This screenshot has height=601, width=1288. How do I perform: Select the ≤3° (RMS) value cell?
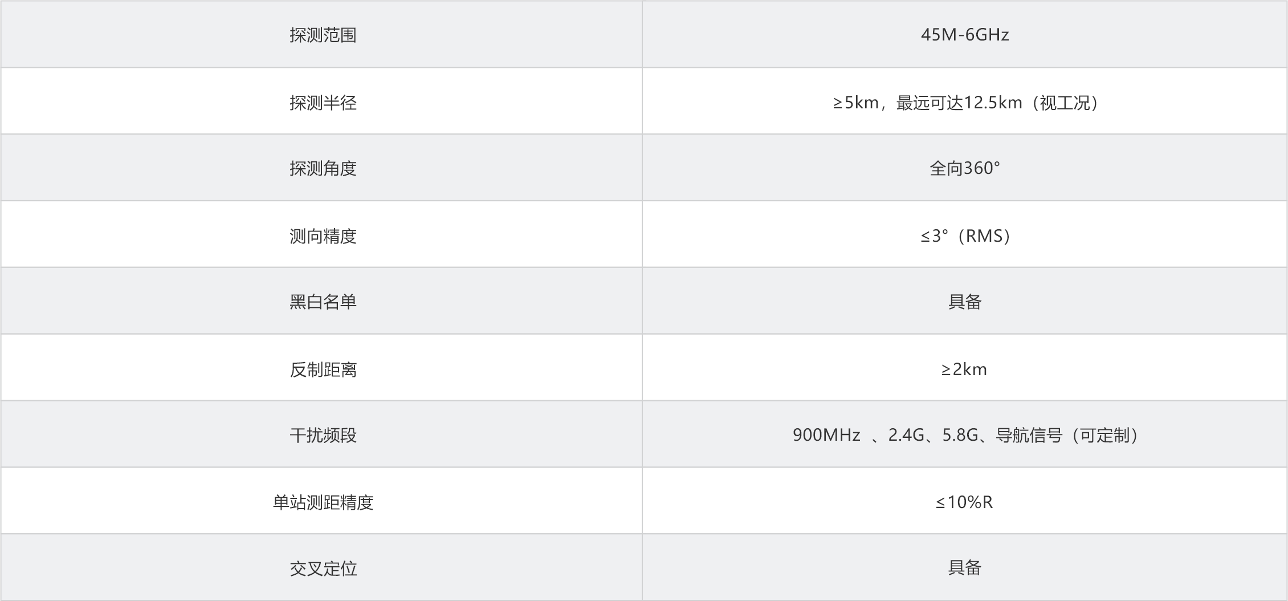(965, 236)
